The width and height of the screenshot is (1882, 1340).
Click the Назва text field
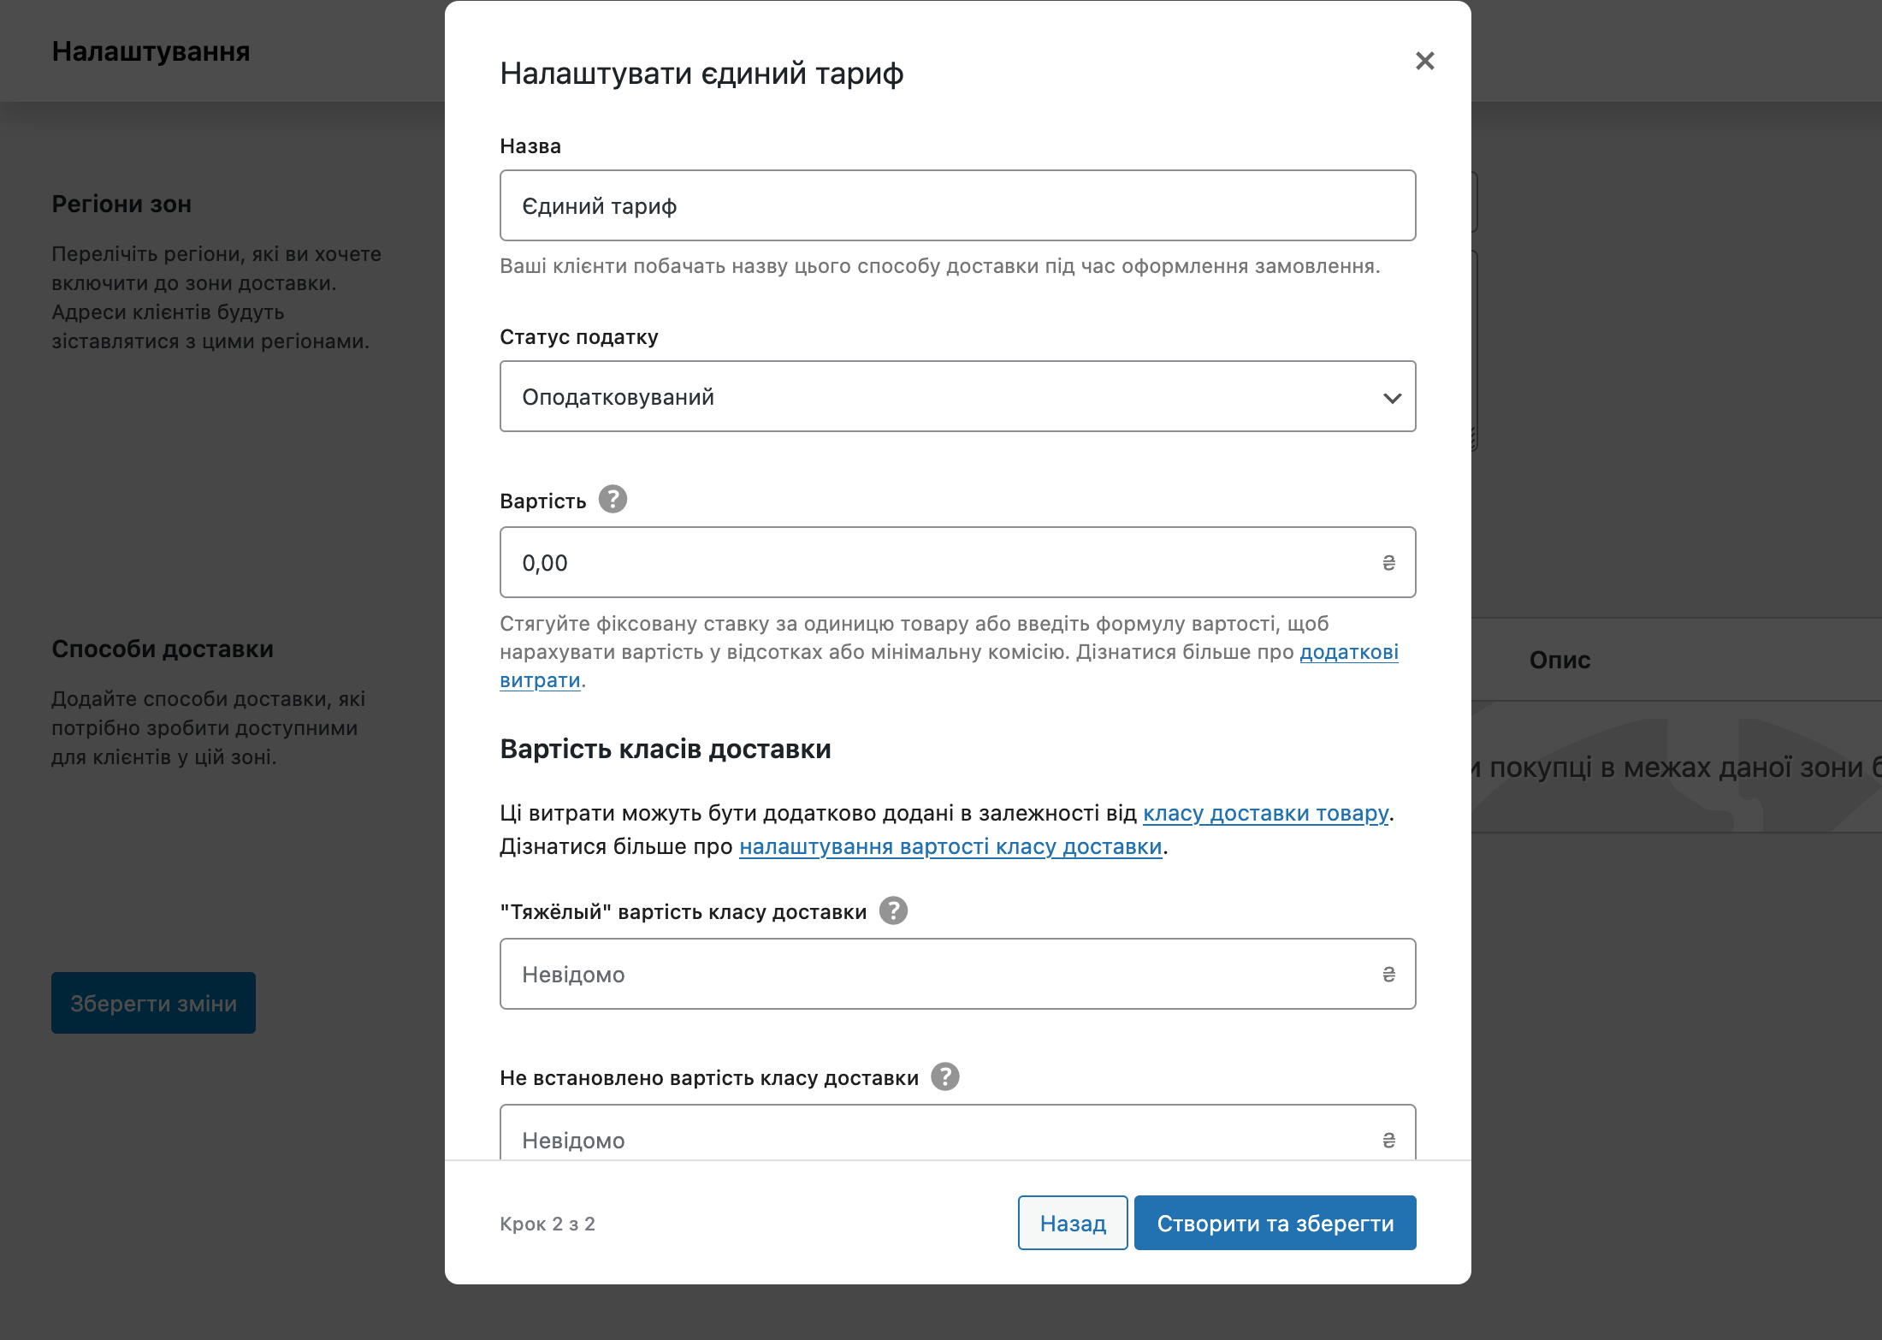[x=957, y=205]
